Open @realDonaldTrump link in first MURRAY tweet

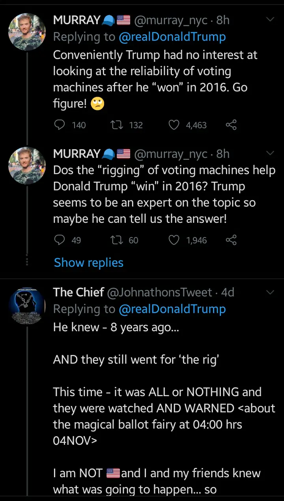point(172,37)
